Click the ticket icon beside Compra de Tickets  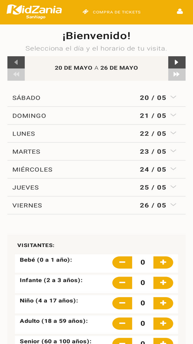(x=85, y=12)
